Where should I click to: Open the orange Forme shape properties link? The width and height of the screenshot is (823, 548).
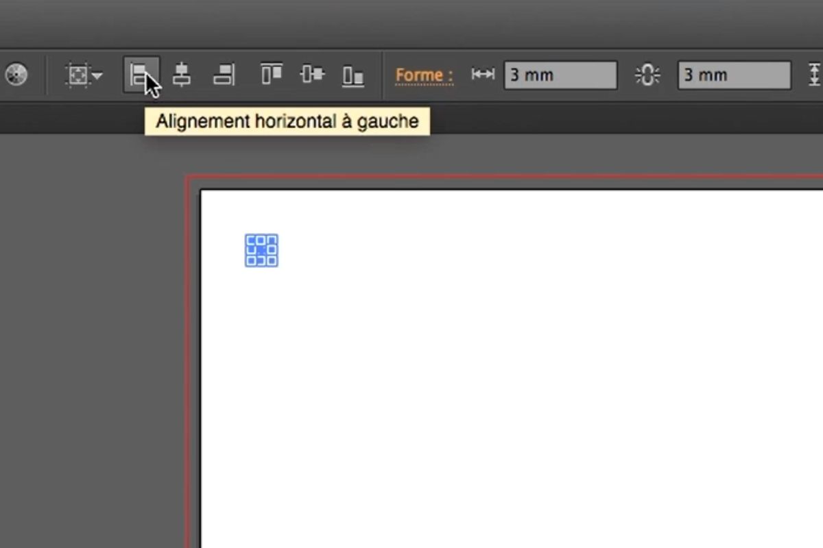point(425,75)
